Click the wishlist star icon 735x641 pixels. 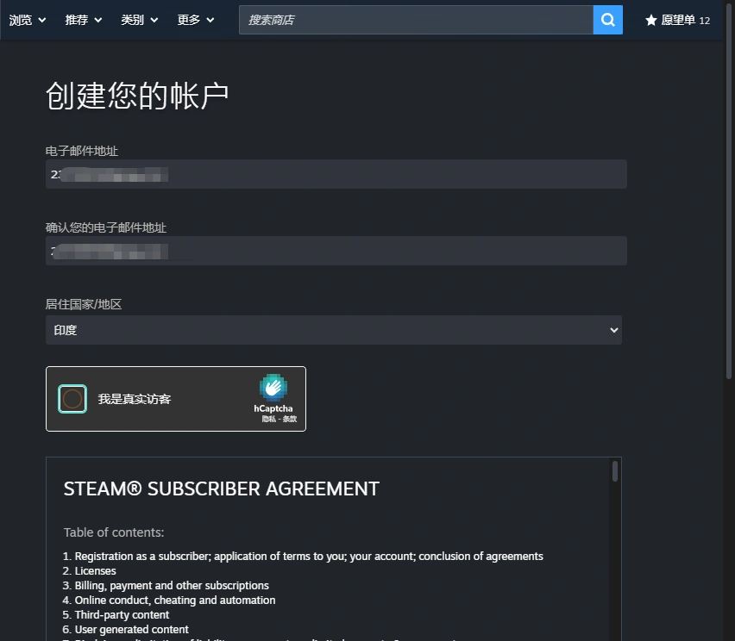[650, 20]
